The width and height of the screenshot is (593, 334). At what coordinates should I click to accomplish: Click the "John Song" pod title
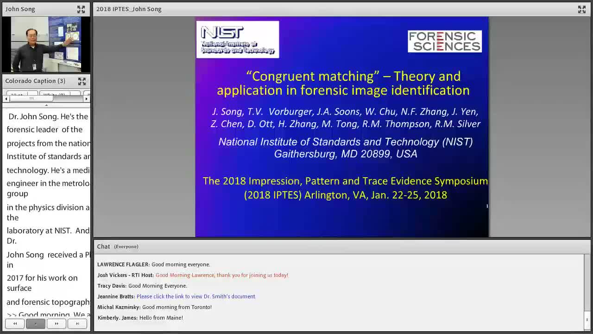pyautogui.click(x=20, y=9)
